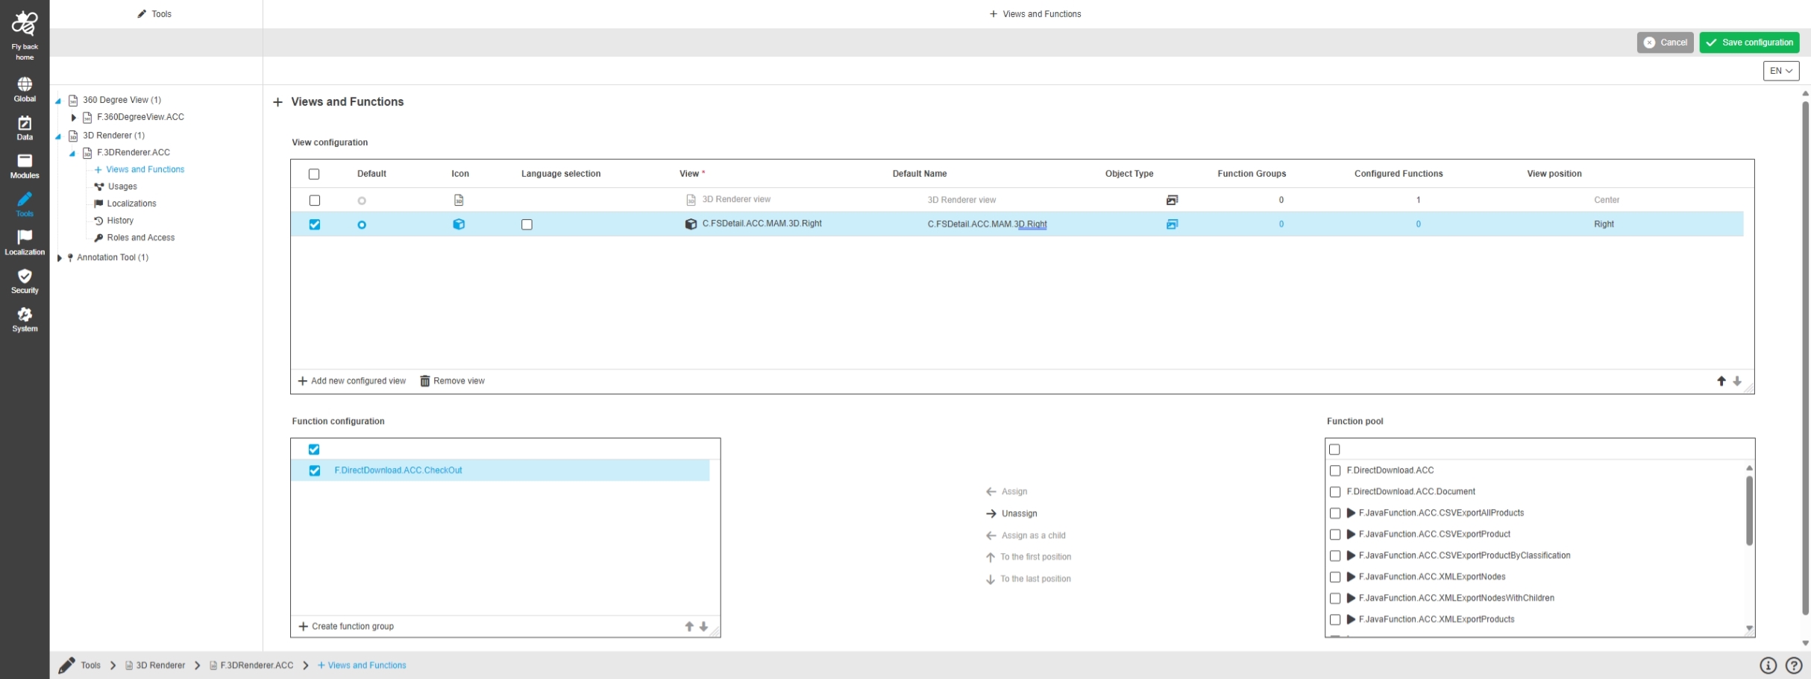
Task: Click Add new configured view
Action: 352,381
